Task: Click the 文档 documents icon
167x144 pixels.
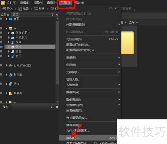Action: pyautogui.click(x=13, y=51)
